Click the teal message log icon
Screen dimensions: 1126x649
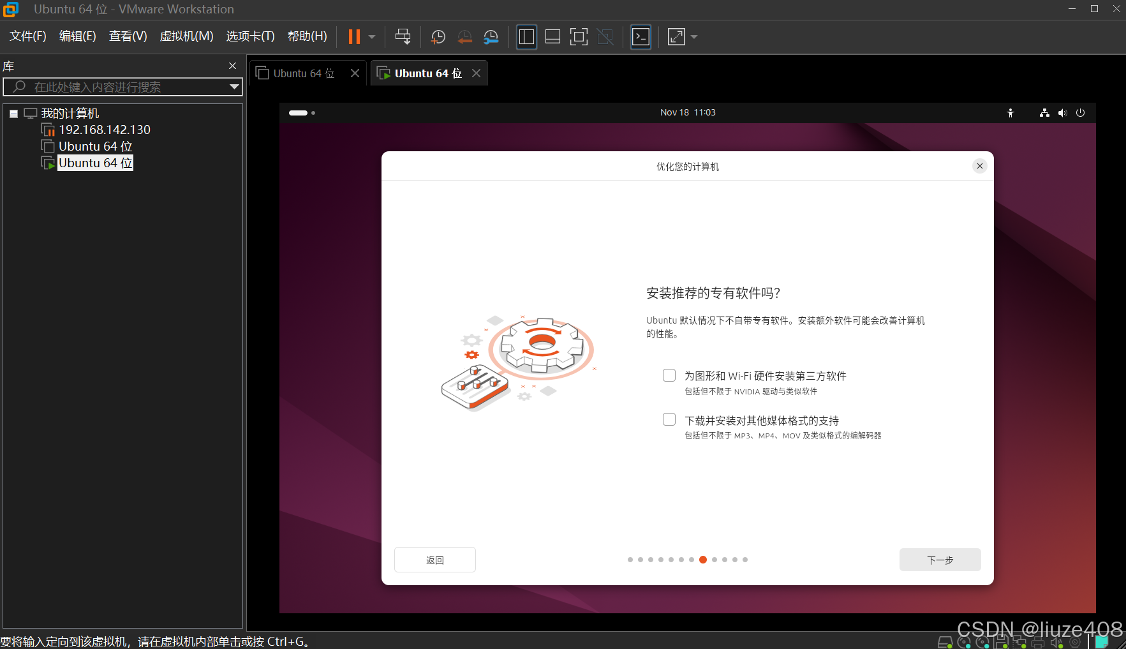click(1101, 643)
